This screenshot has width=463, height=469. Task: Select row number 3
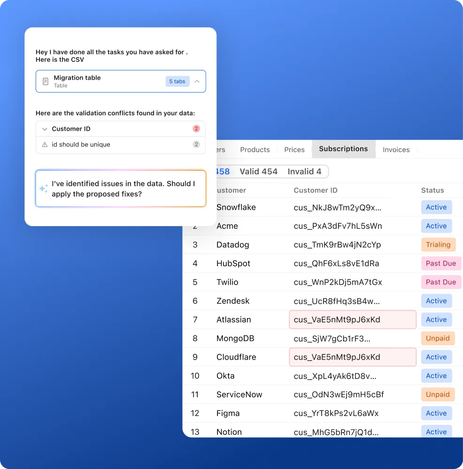click(x=195, y=245)
